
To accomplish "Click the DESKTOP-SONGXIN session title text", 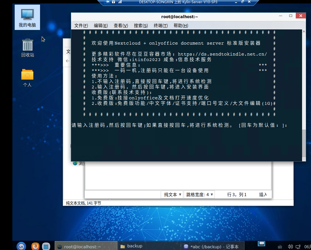I will click(x=178, y=2).
